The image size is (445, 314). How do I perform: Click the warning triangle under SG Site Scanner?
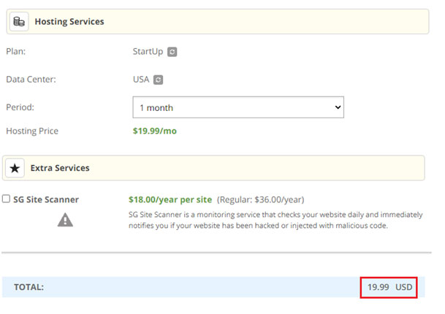65,220
